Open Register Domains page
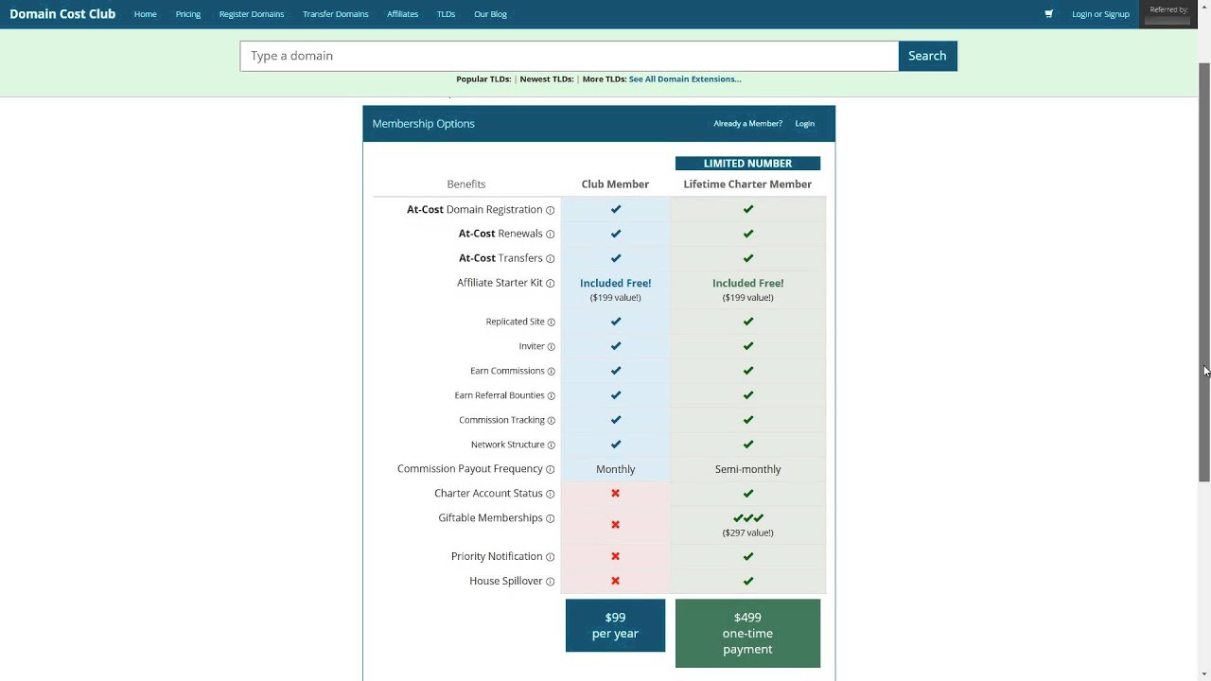Image resolution: width=1211 pixels, height=681 pixels. click(x=252, y=14)
